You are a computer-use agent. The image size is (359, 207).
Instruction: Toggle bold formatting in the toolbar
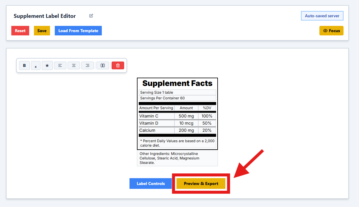[x=24, y=65]
